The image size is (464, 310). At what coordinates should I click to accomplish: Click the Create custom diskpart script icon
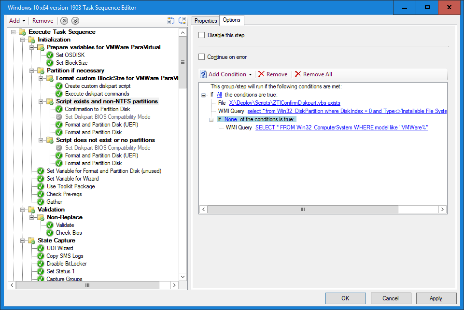[x=59, y=86]
